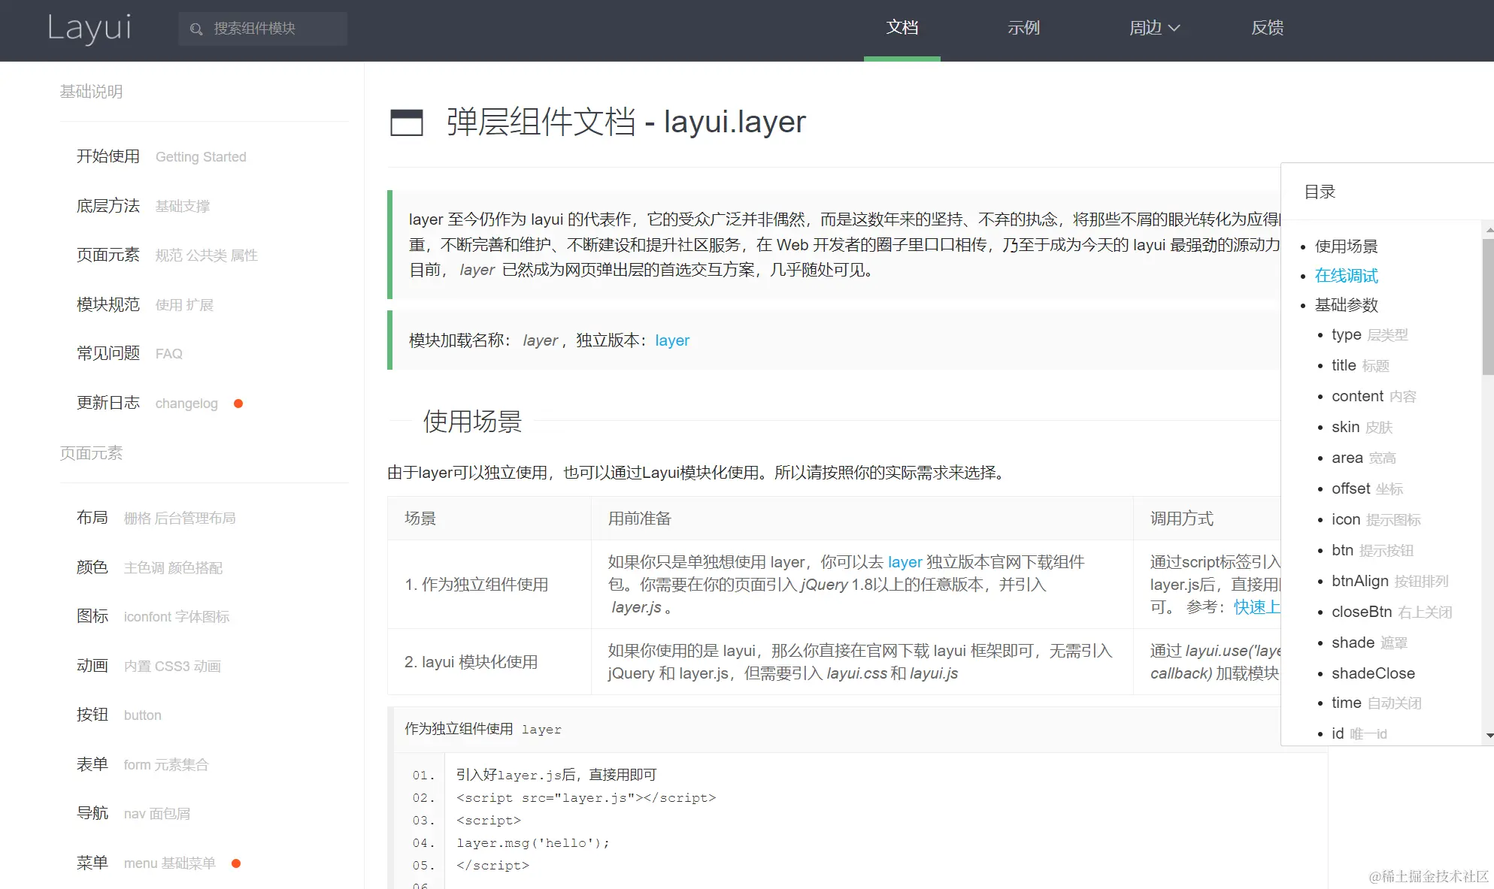Click the layer link in table row 1

[905, 562]
